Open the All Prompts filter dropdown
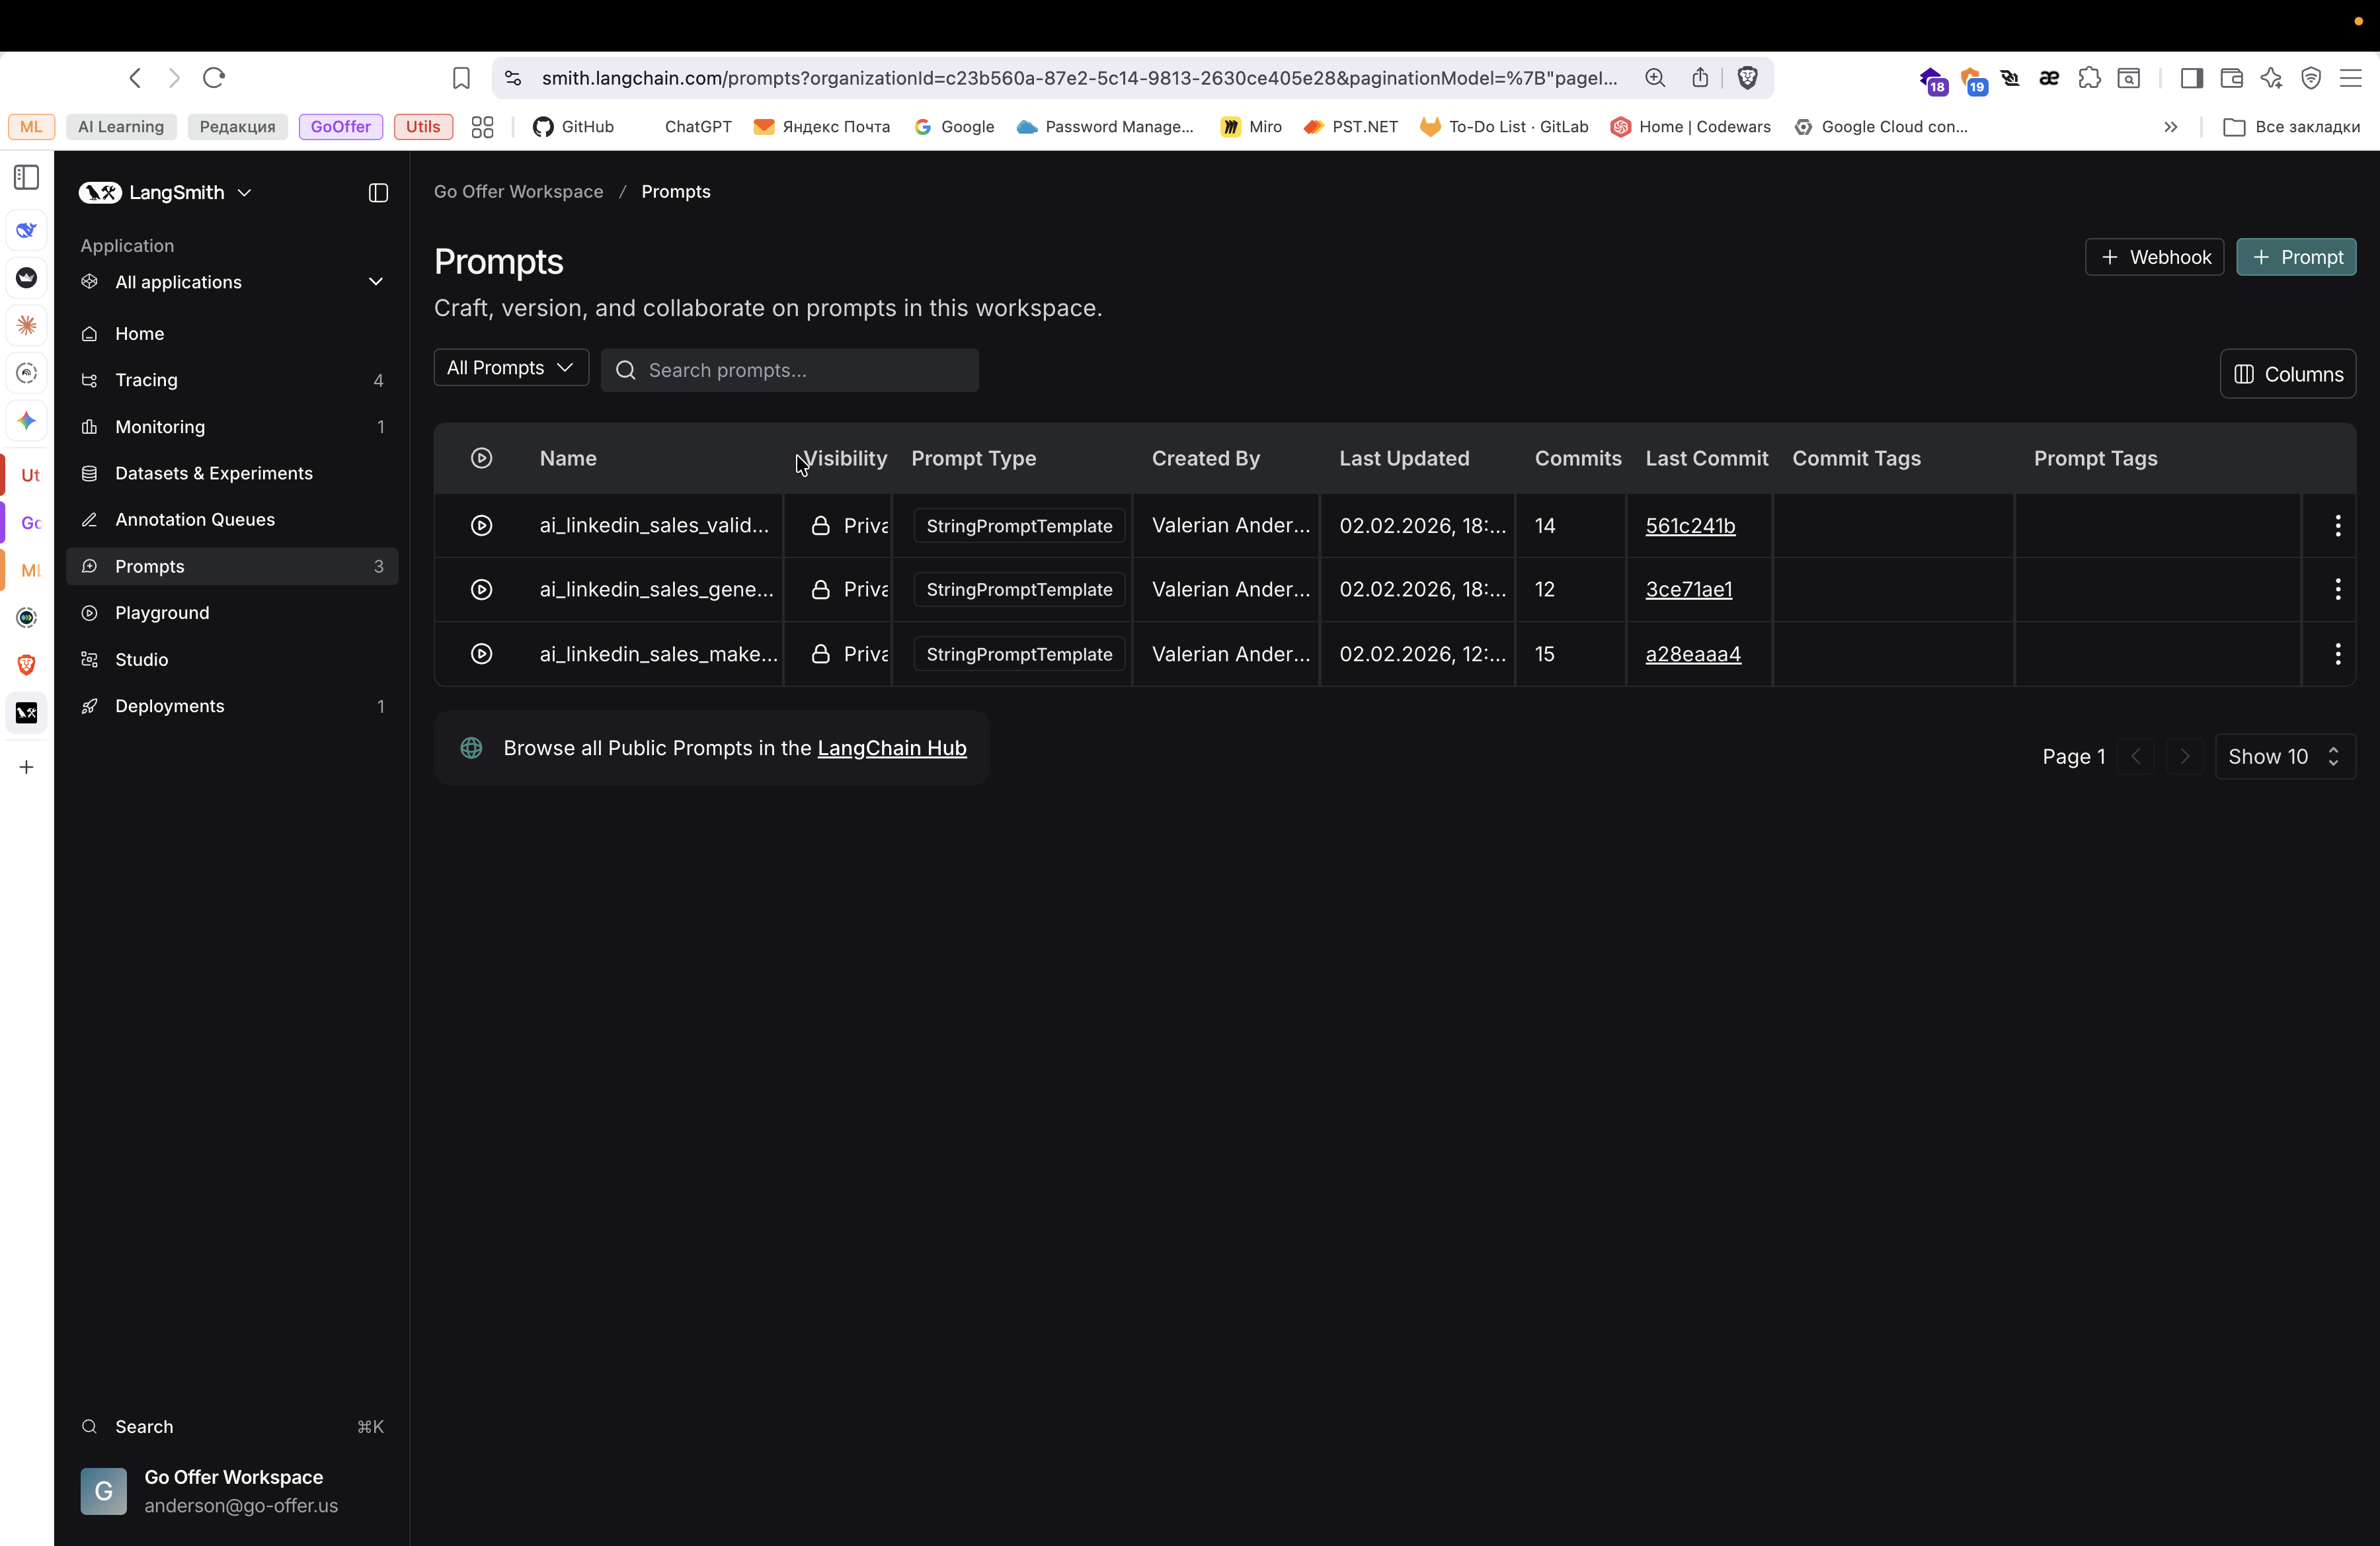Viewport: 2380px width, 1546px height. (x=510, y=368)
